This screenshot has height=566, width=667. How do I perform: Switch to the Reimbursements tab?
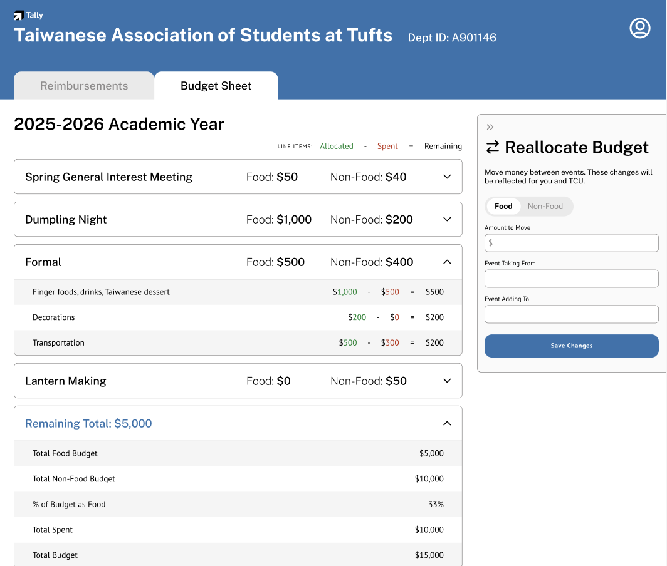84,86
